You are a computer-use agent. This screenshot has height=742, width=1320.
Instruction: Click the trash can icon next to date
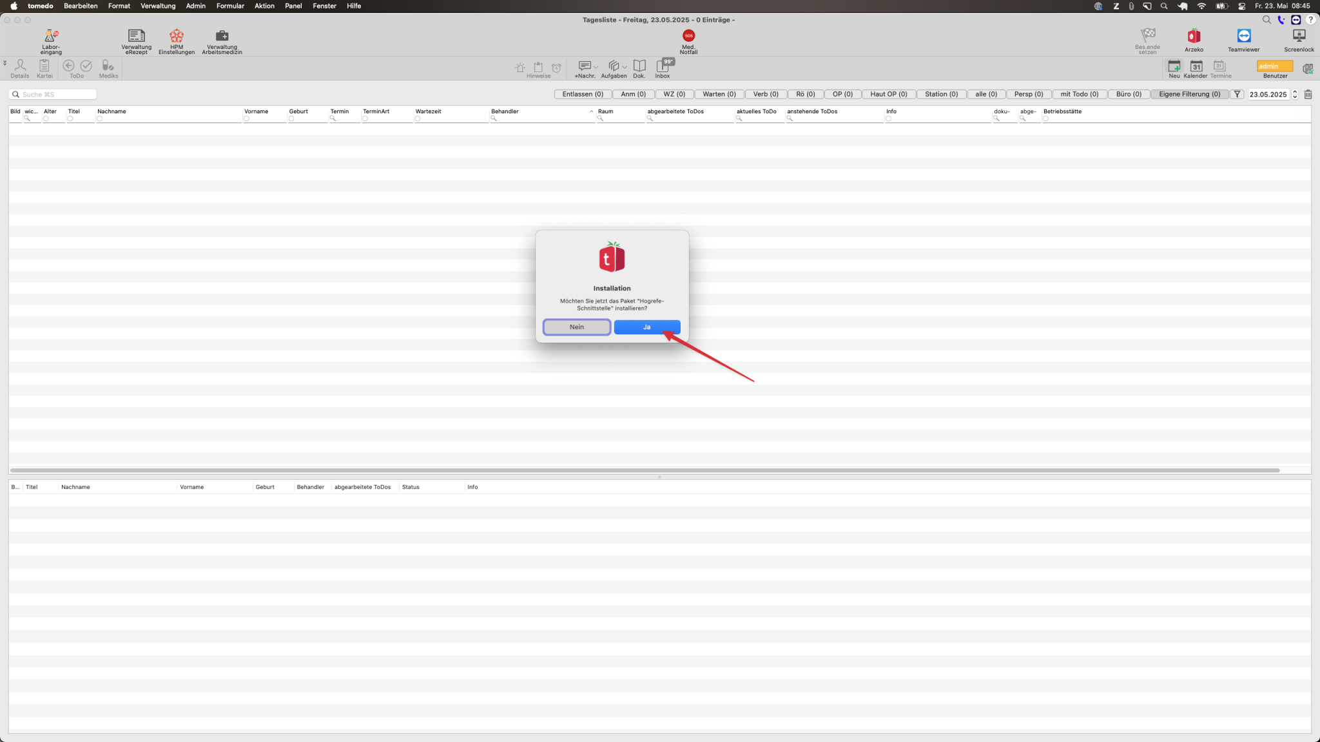pos(1308,94)
